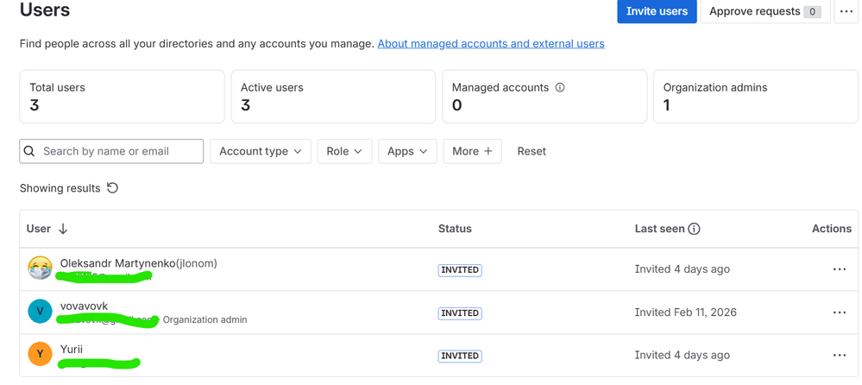Reset the filters
This screenshot has width=862, height=385.
click(532, 151)
